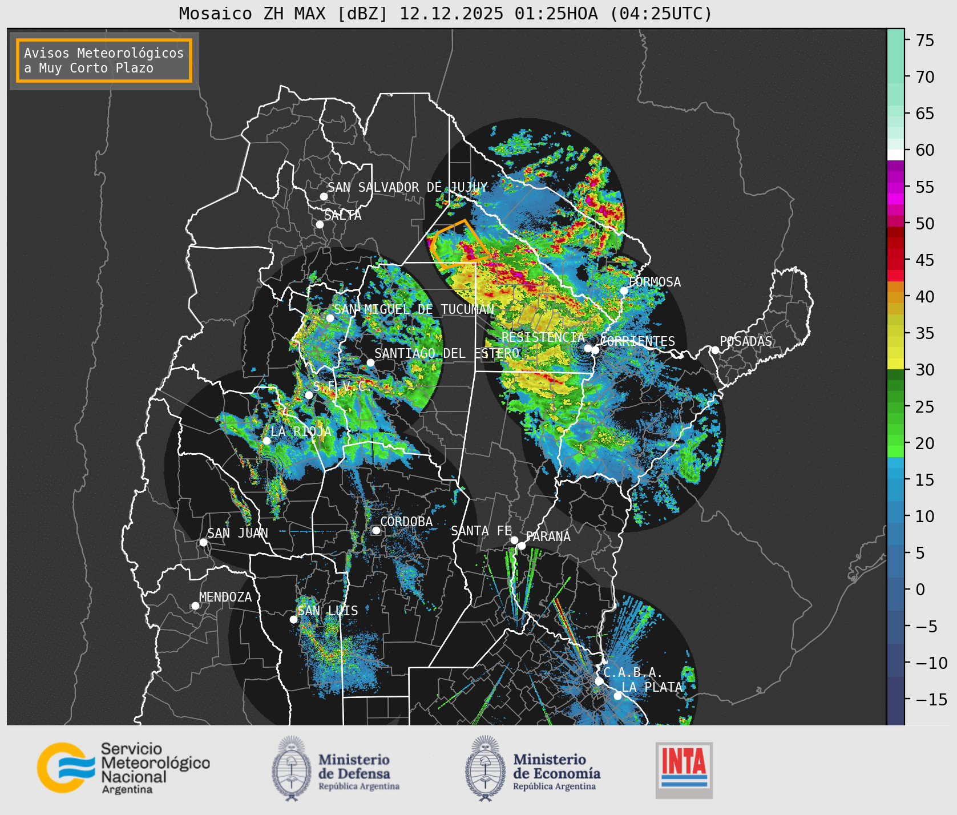This screenshot has width=957, height=815.
Task: Select the San Miguel de Tucumán marker dot
Action: (x=330, y=318)
